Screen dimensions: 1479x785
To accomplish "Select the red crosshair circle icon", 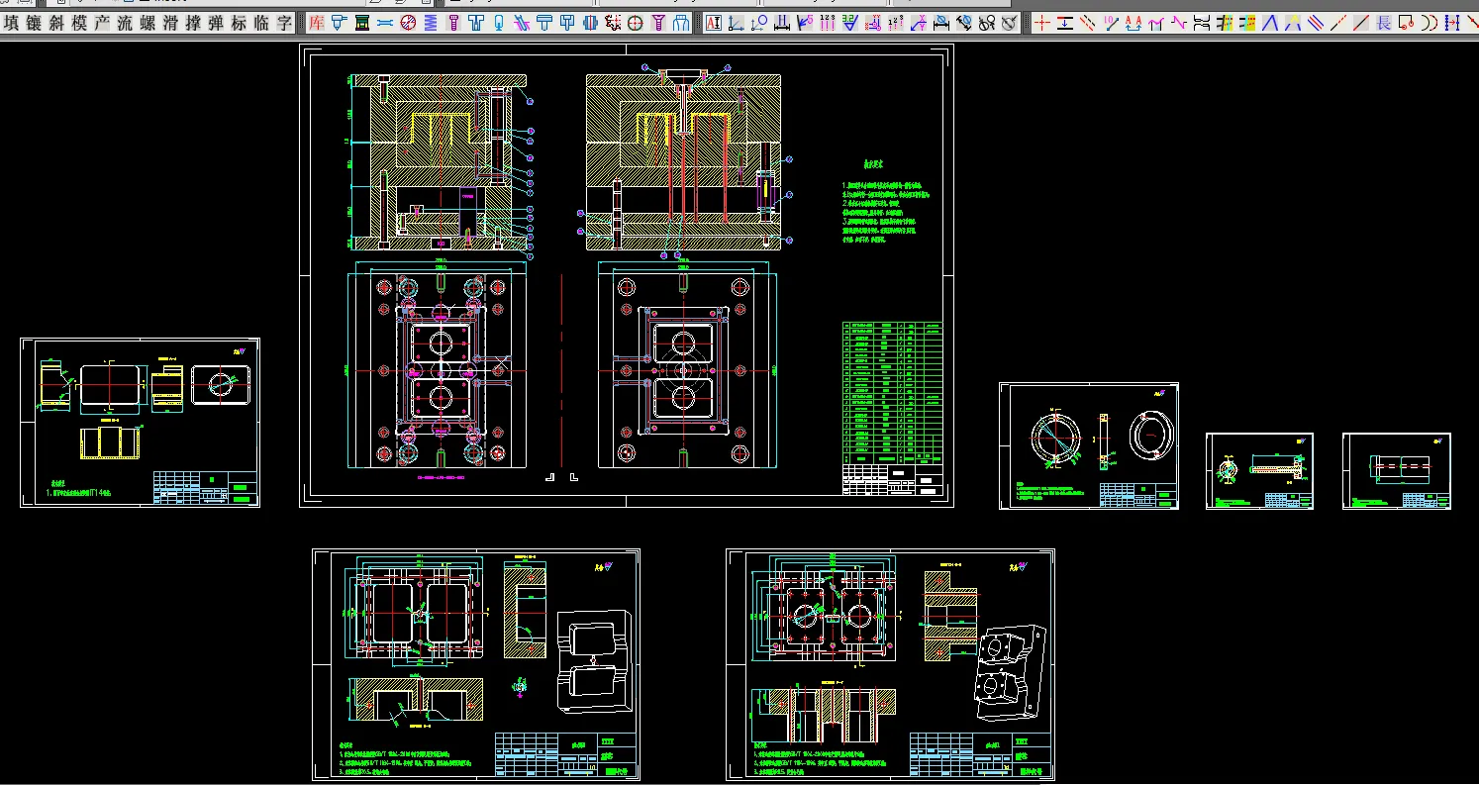I will (636, 23).
